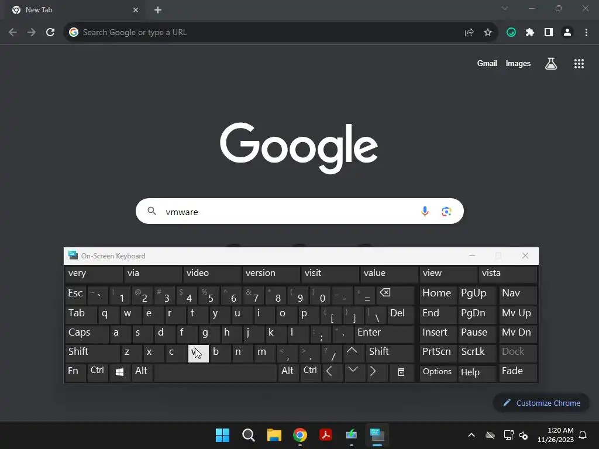599x449 pixels.
Task: Start voice search with the microphone icon
Action: tap(425, 211)
